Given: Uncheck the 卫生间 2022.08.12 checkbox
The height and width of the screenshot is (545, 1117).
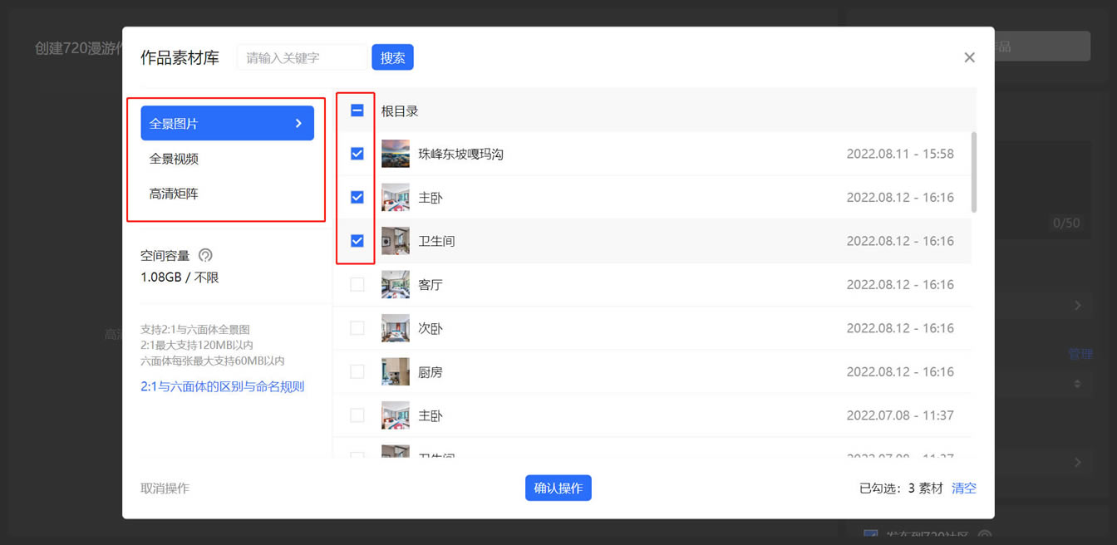Looking at the screenshot, I should [357, 241].
